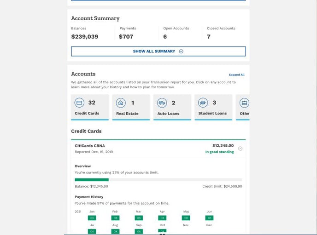This screenshot has height=235, width=317.
Task: Expand the full account summary
Action: point(158,52)
